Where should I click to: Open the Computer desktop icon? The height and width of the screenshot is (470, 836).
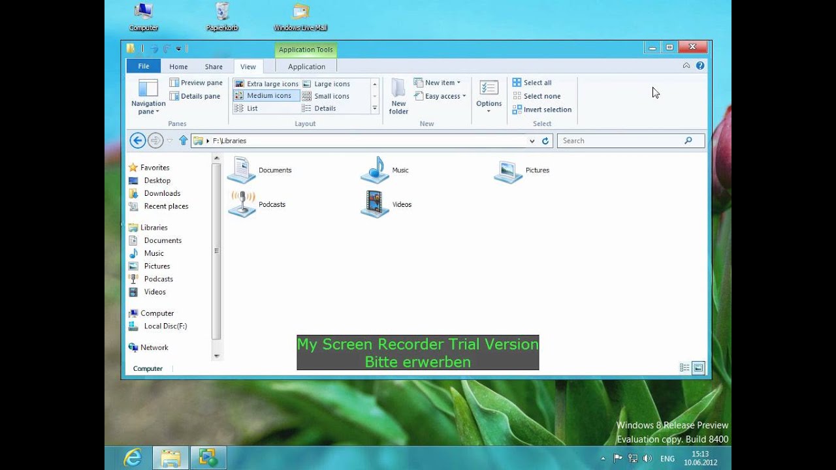click(x=143, y=17)
